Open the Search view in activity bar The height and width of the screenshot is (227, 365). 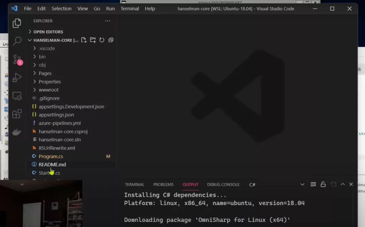click(17, 41)
